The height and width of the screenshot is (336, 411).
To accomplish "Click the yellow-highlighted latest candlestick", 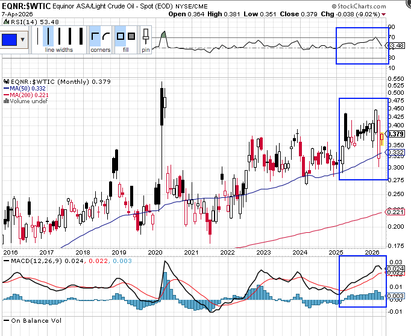I will coord(382,139).
